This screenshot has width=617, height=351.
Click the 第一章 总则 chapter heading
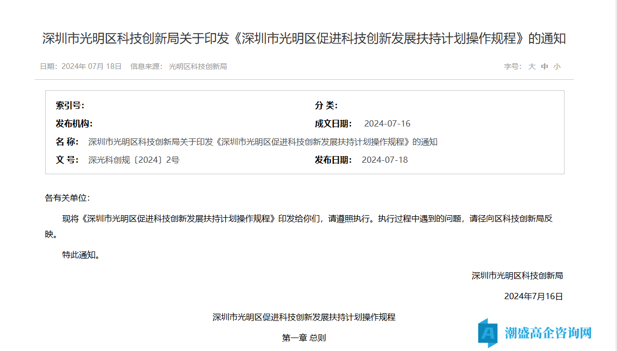pos(304,338)
